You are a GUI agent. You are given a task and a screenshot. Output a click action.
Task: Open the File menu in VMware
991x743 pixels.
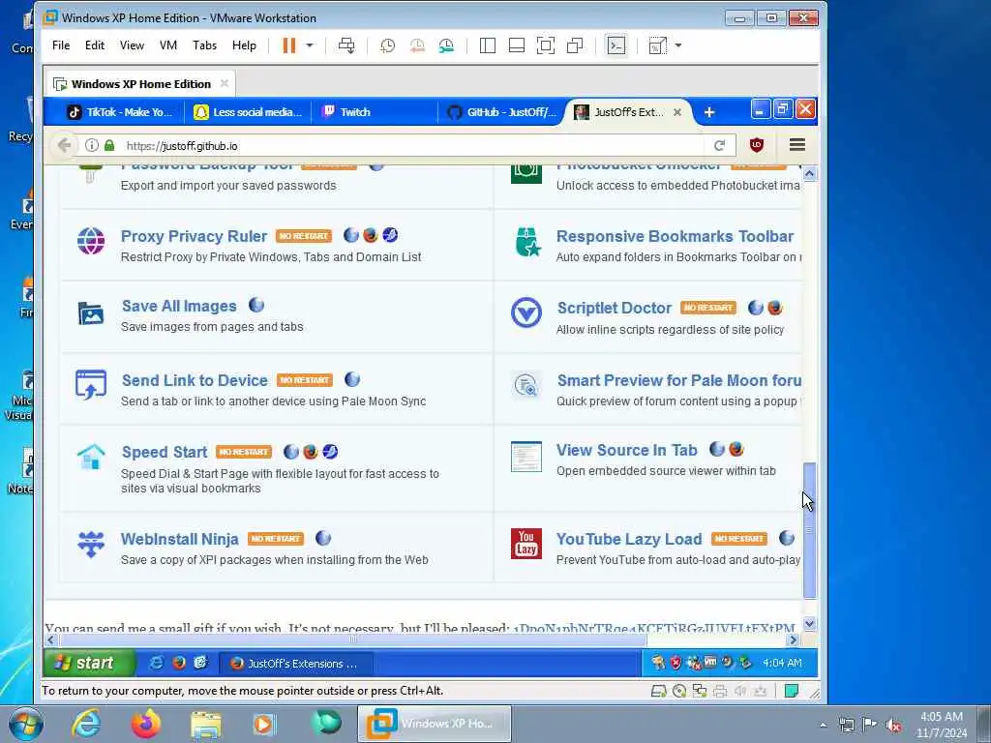pyautogui.click(x=61, y=45)
